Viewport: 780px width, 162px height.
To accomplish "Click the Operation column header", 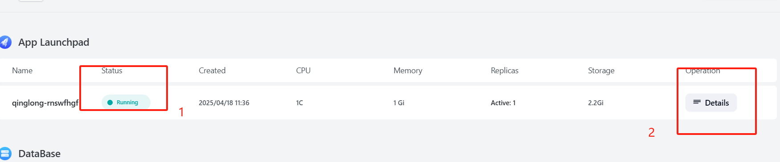I will point(702,71).
